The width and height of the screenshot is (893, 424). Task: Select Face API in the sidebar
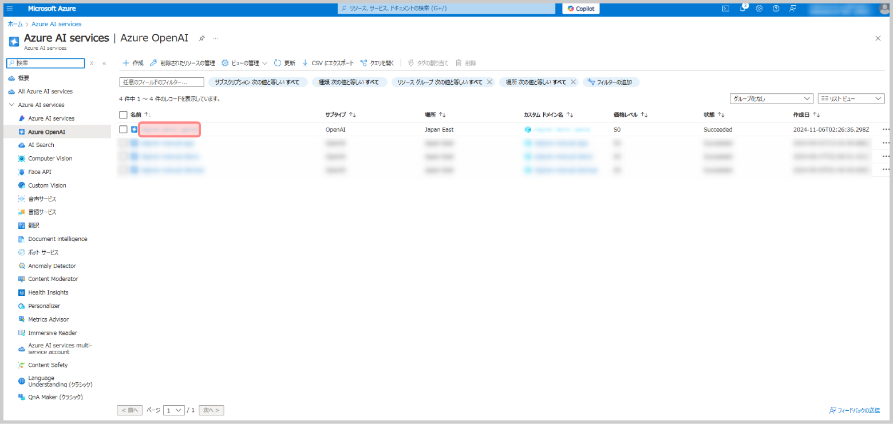point(39,172)
